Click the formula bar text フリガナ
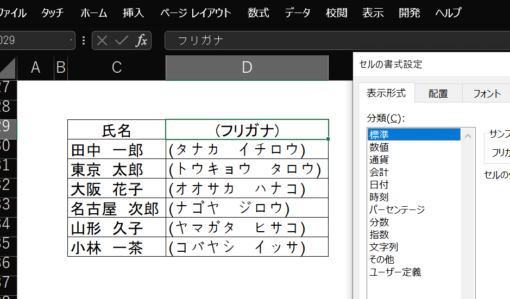510x299 pixels. click(x=200, y=41)
